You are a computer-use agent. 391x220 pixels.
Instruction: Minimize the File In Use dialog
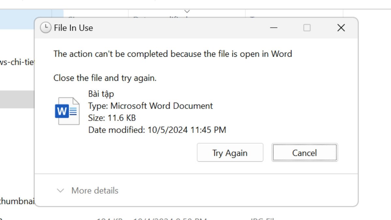[273, 28]
